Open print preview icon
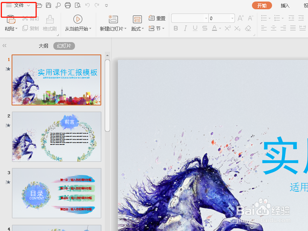 [78, 5]
